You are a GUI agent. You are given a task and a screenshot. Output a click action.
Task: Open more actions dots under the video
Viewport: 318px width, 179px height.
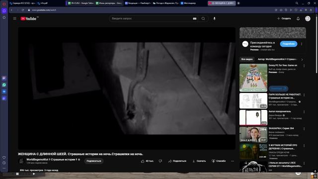click(x=233, y=161)
